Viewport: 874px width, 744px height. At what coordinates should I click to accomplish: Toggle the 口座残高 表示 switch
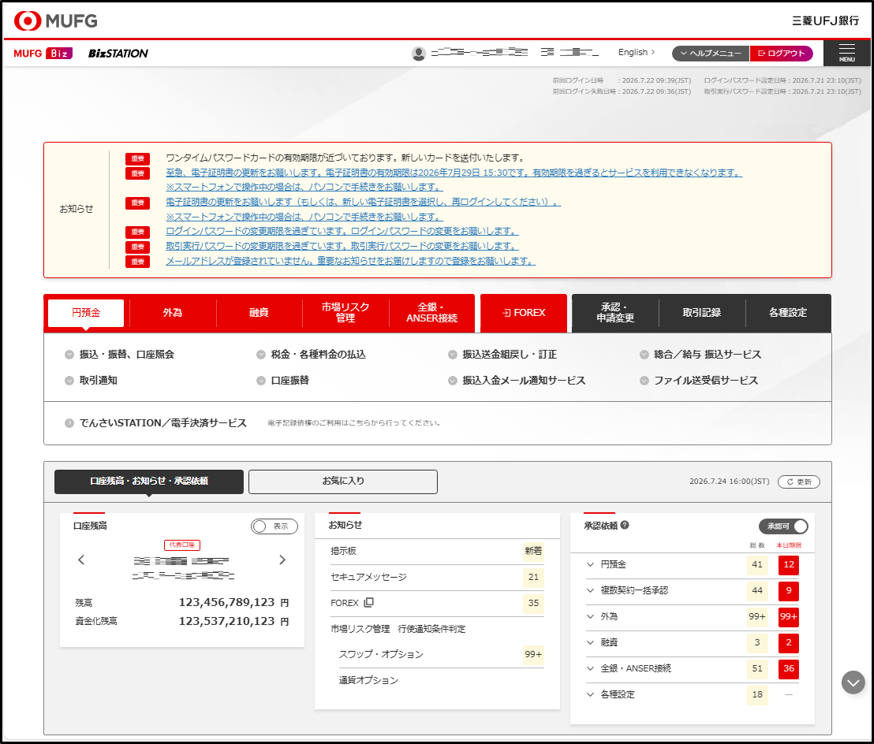coord(275,526)
